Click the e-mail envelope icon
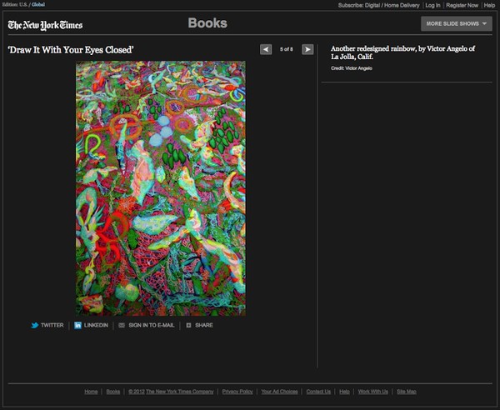Viewport: 500px width, 410px height. (122, 325)
